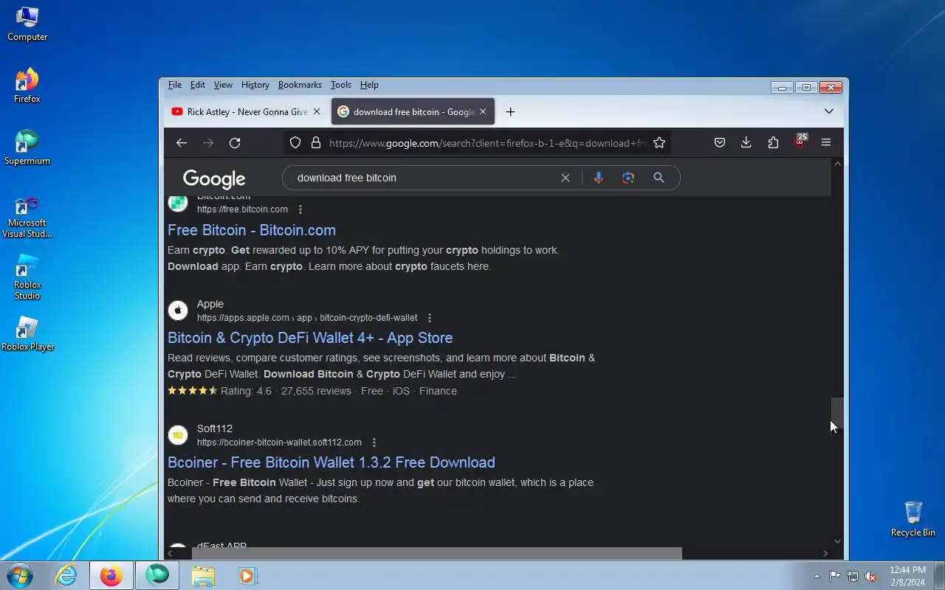Reload the current Google page
Image resolution: width=945 pixels, height=590 pixels.
pos(235,143)
